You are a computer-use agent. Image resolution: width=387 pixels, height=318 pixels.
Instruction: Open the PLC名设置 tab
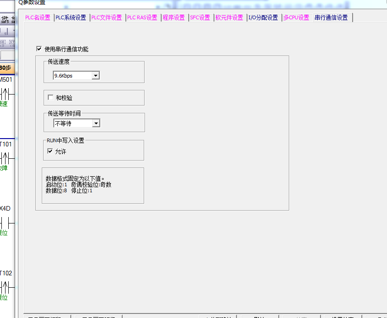click(x=38, y=18)
